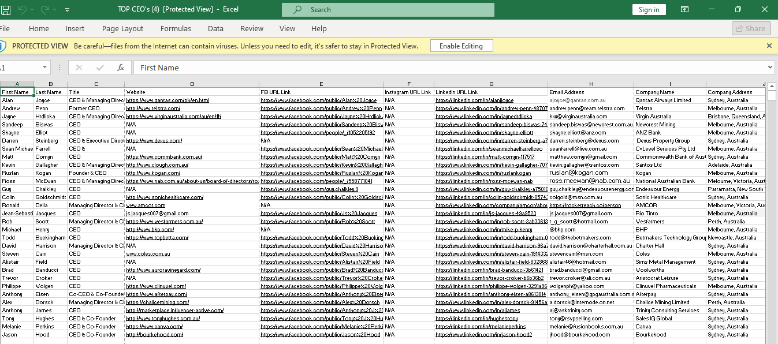Select cell ross.mcewan@nab.com.au
The width and height of the screenshot is (778, 344).
(591, 181)
